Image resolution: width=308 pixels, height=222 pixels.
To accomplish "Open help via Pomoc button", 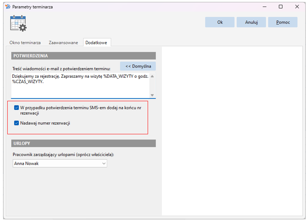I will coord(283,22).
